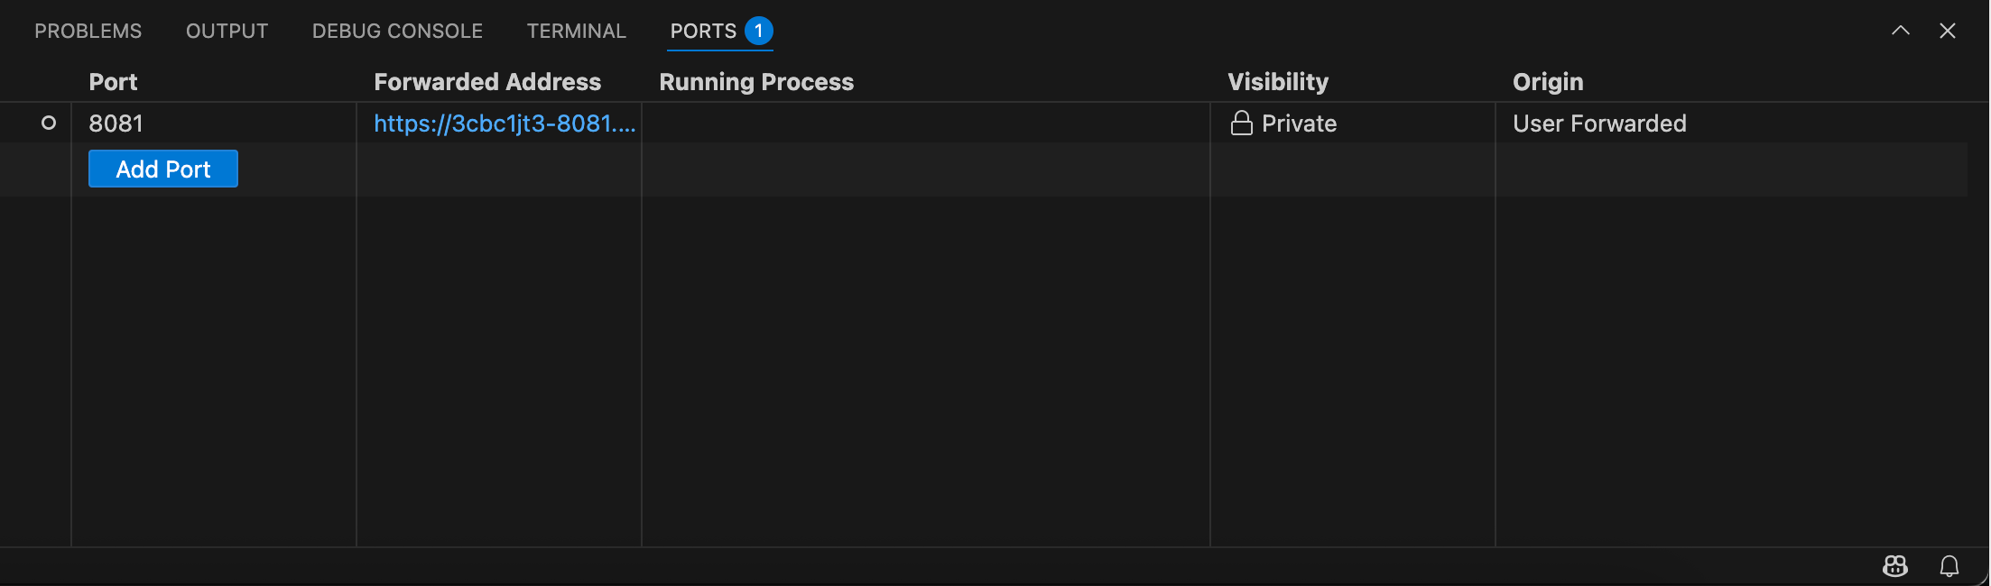Select the 8081 port number cell
This screenshot has width=1991, height=586.
click(116, 124)
